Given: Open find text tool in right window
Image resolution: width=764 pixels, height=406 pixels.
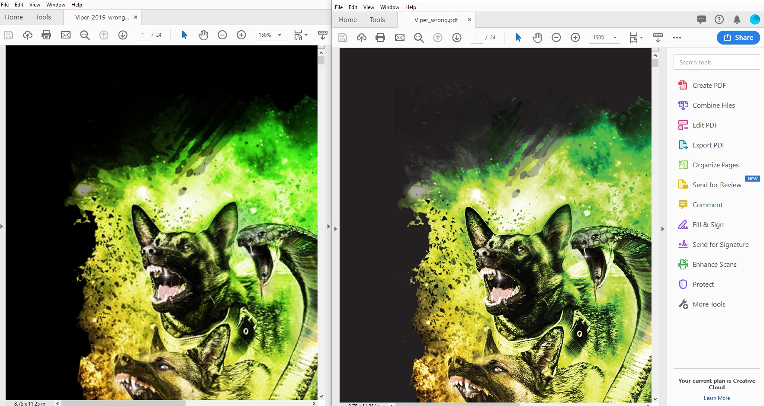Looking at the screenshot, I should [x=419, y=38].
